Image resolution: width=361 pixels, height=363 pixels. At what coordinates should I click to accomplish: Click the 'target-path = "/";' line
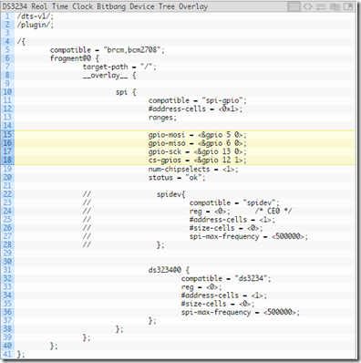119,67
